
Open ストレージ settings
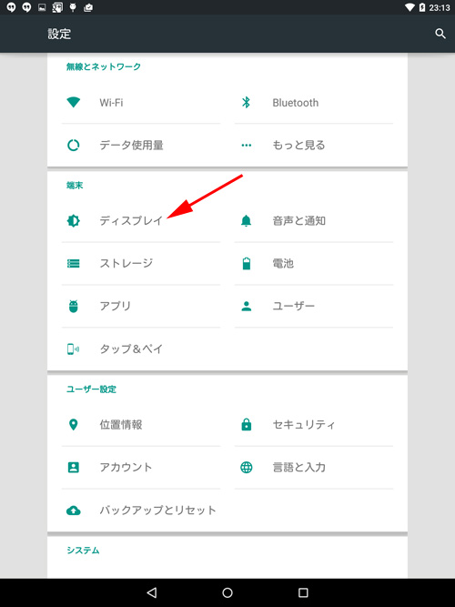point(141,264)
